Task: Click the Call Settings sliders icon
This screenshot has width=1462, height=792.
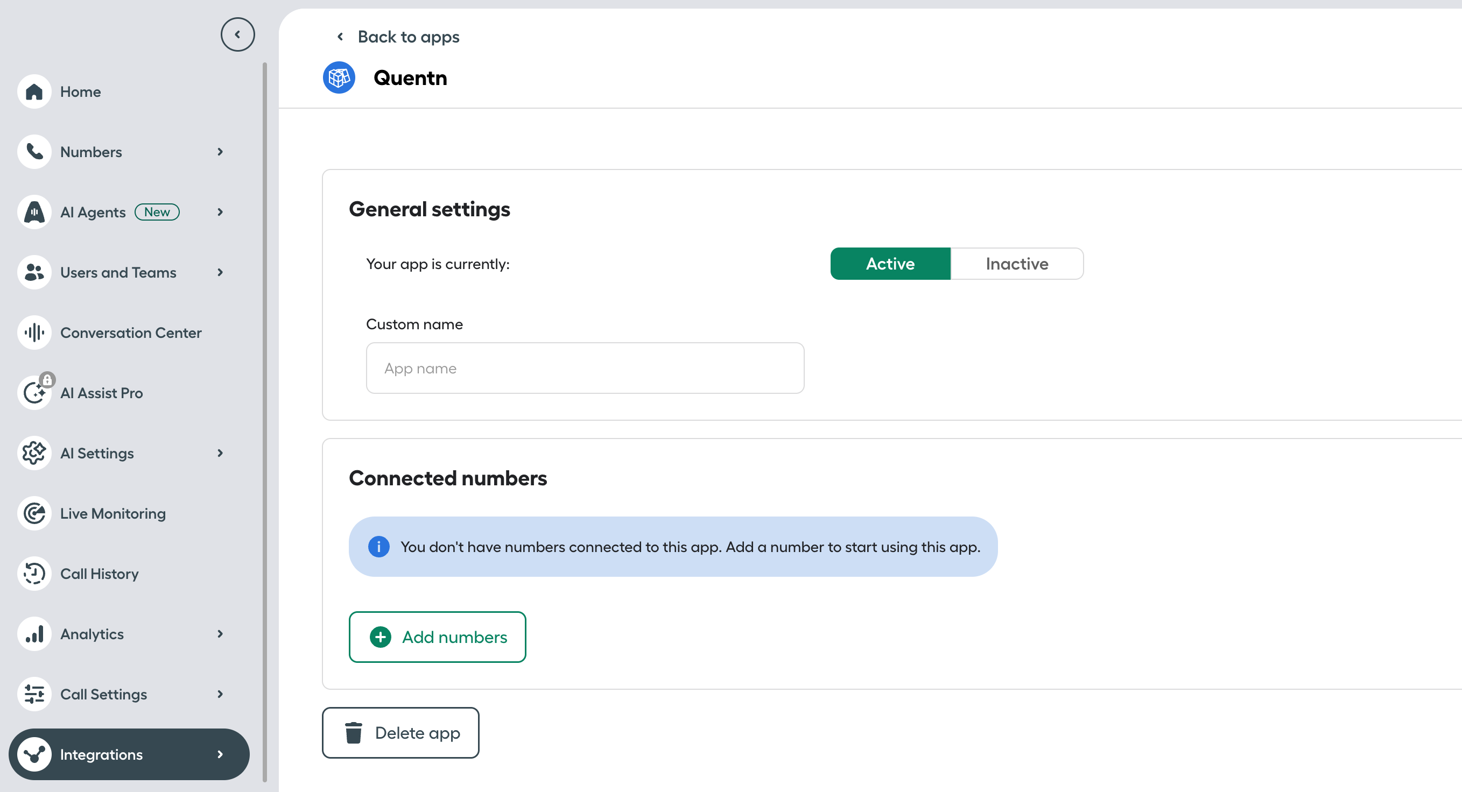Action: coord(34,694)
